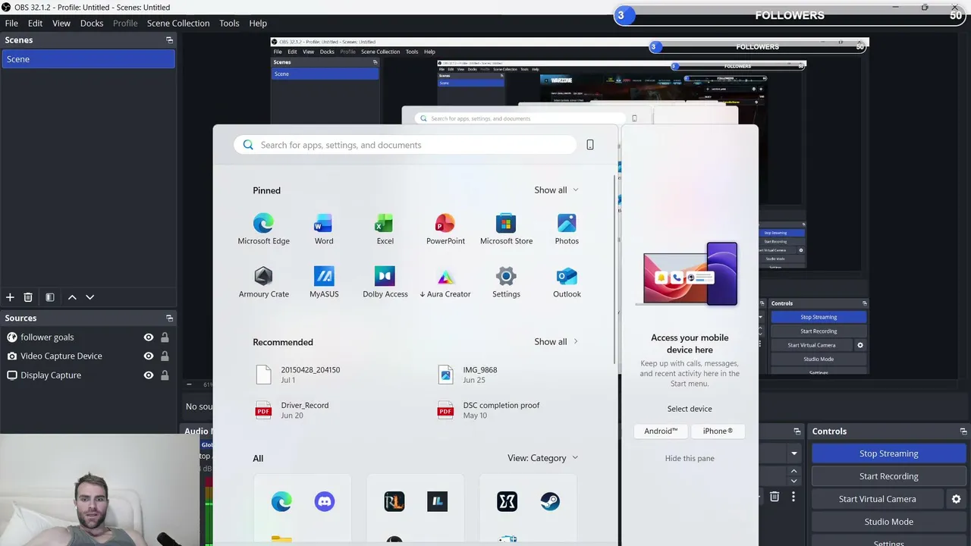Open the Photos app
The width and height of the screenshot is (971, 546).
pos(567,229)
